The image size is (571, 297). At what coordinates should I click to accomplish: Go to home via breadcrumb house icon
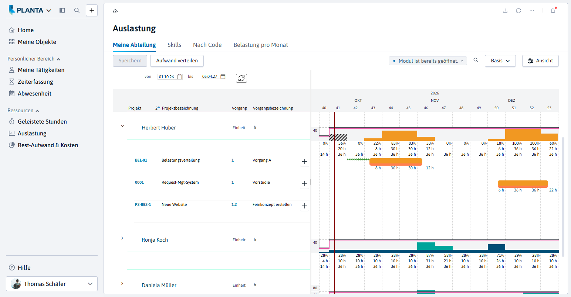115,11
